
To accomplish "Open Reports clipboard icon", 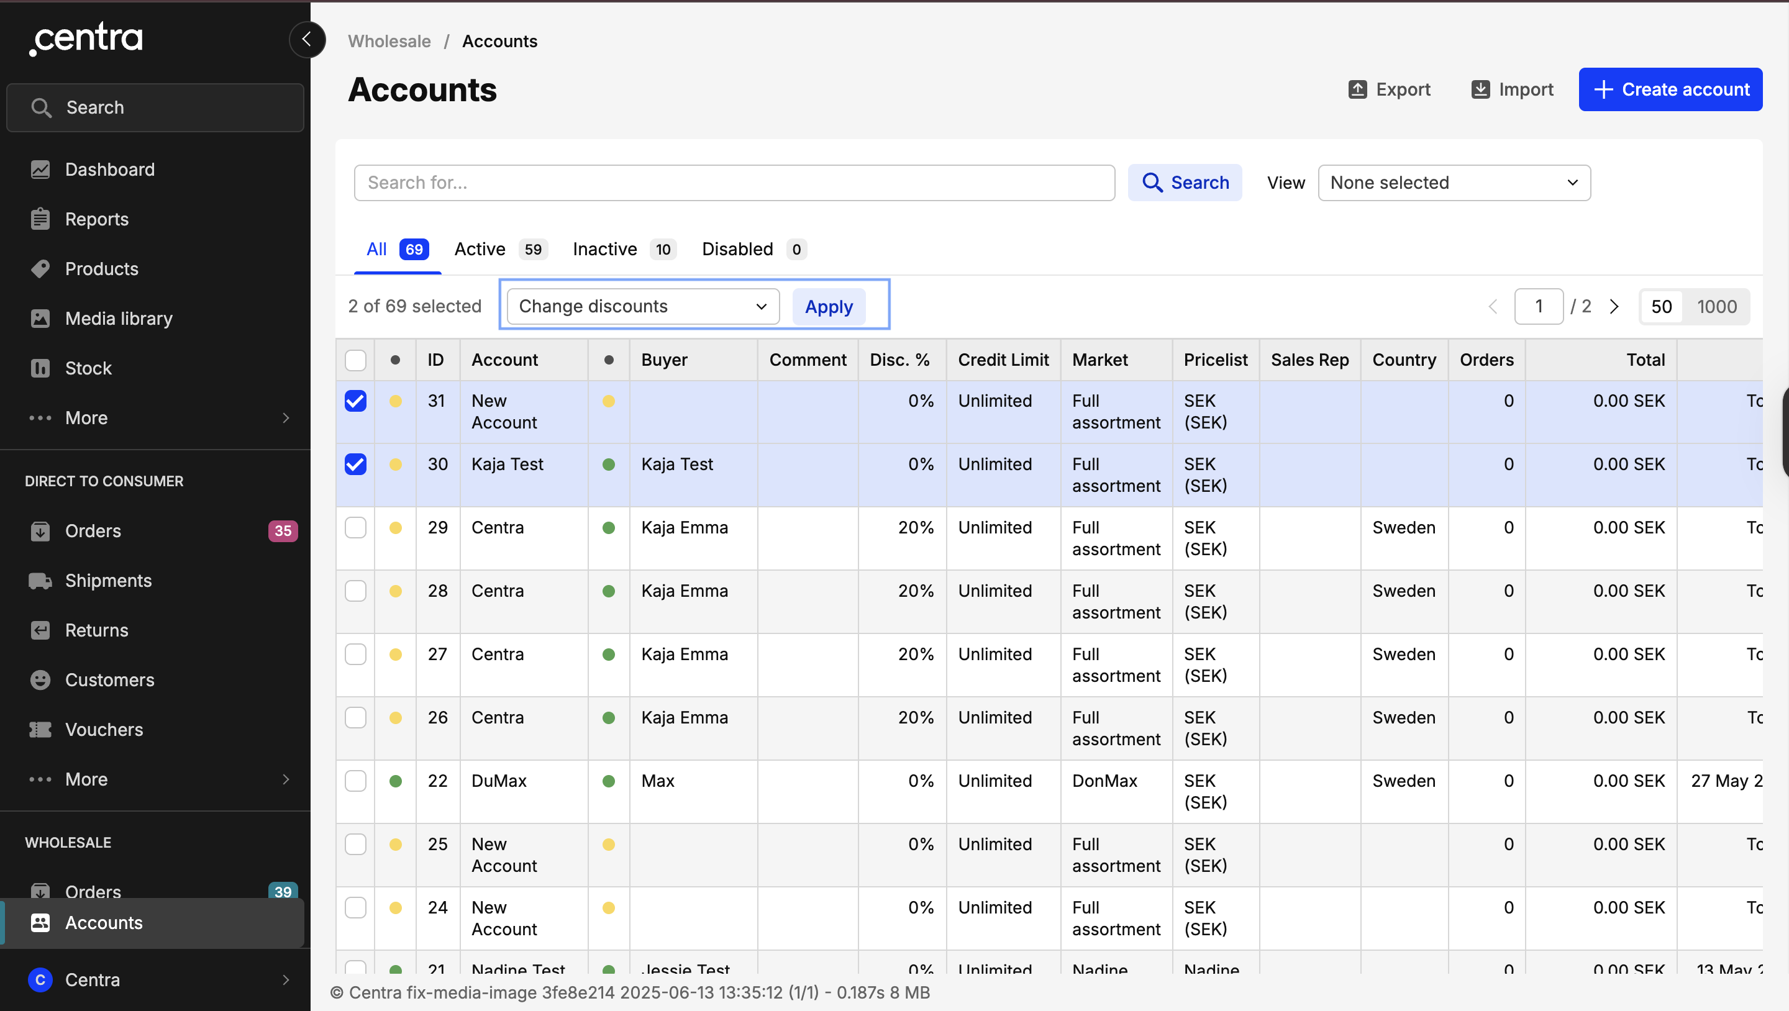I will [40, 219].
